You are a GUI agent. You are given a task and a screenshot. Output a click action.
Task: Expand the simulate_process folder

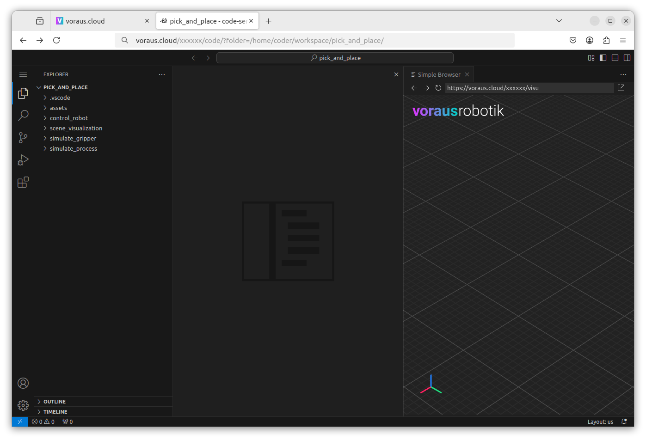pos(104,148)
